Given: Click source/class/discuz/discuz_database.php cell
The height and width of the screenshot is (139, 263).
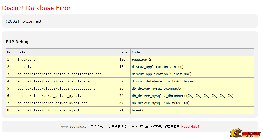Looking at the screenshot, I should (x=67, y=89).
